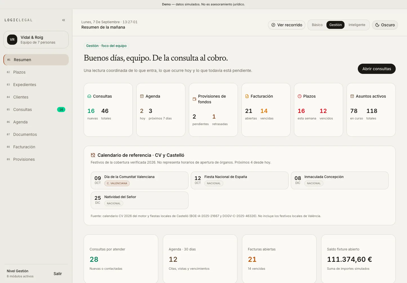
Task: Open the Vidal & Roig team card
Action: click(36, 40)
